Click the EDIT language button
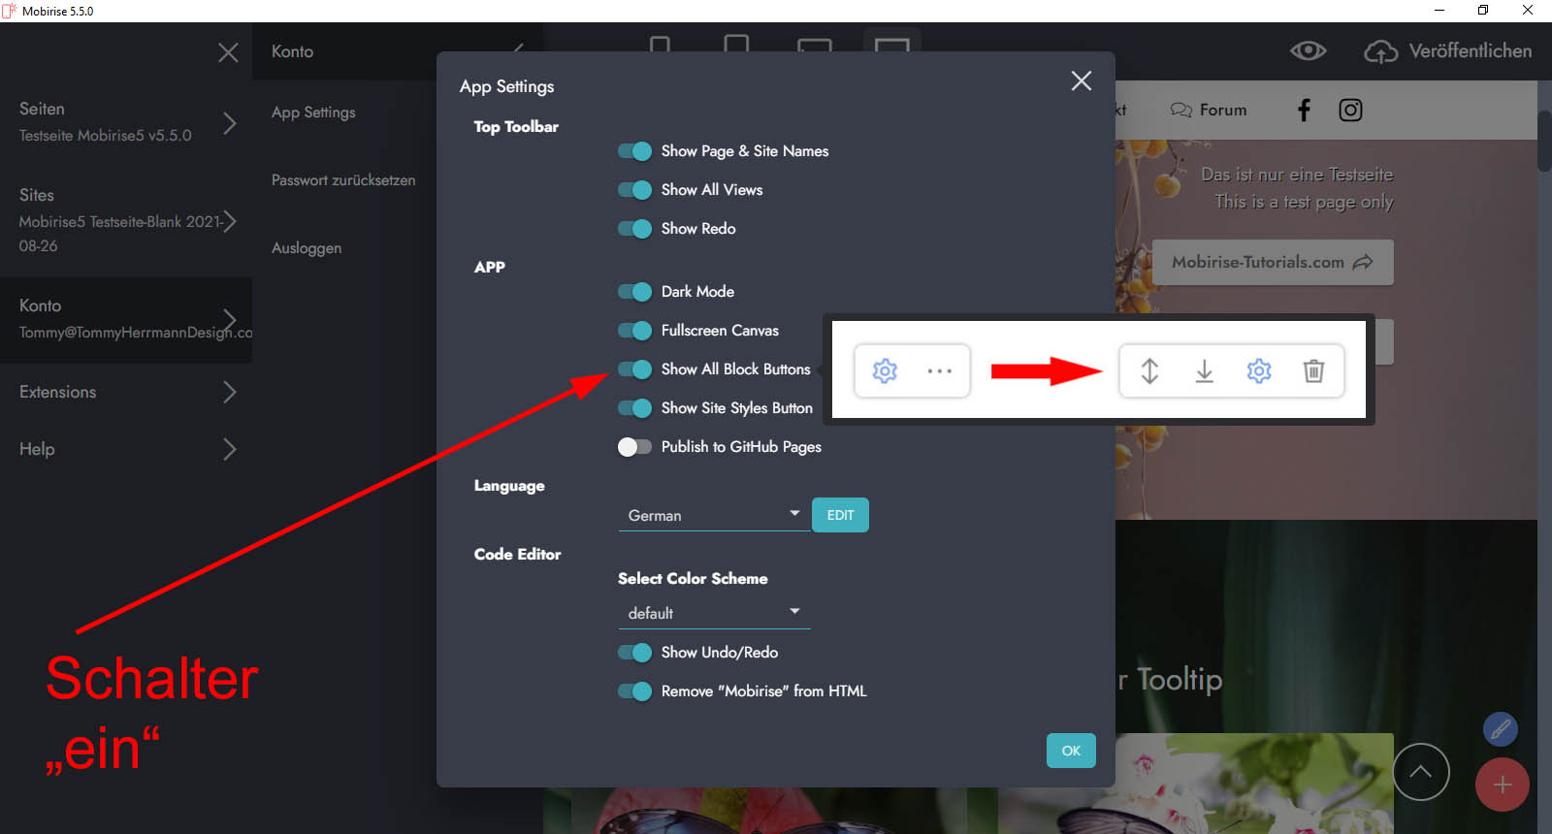 [x=840, y=515]
